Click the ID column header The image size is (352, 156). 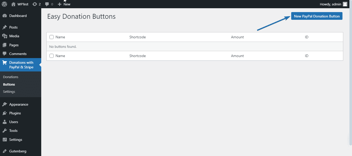(x=307, y=37)
